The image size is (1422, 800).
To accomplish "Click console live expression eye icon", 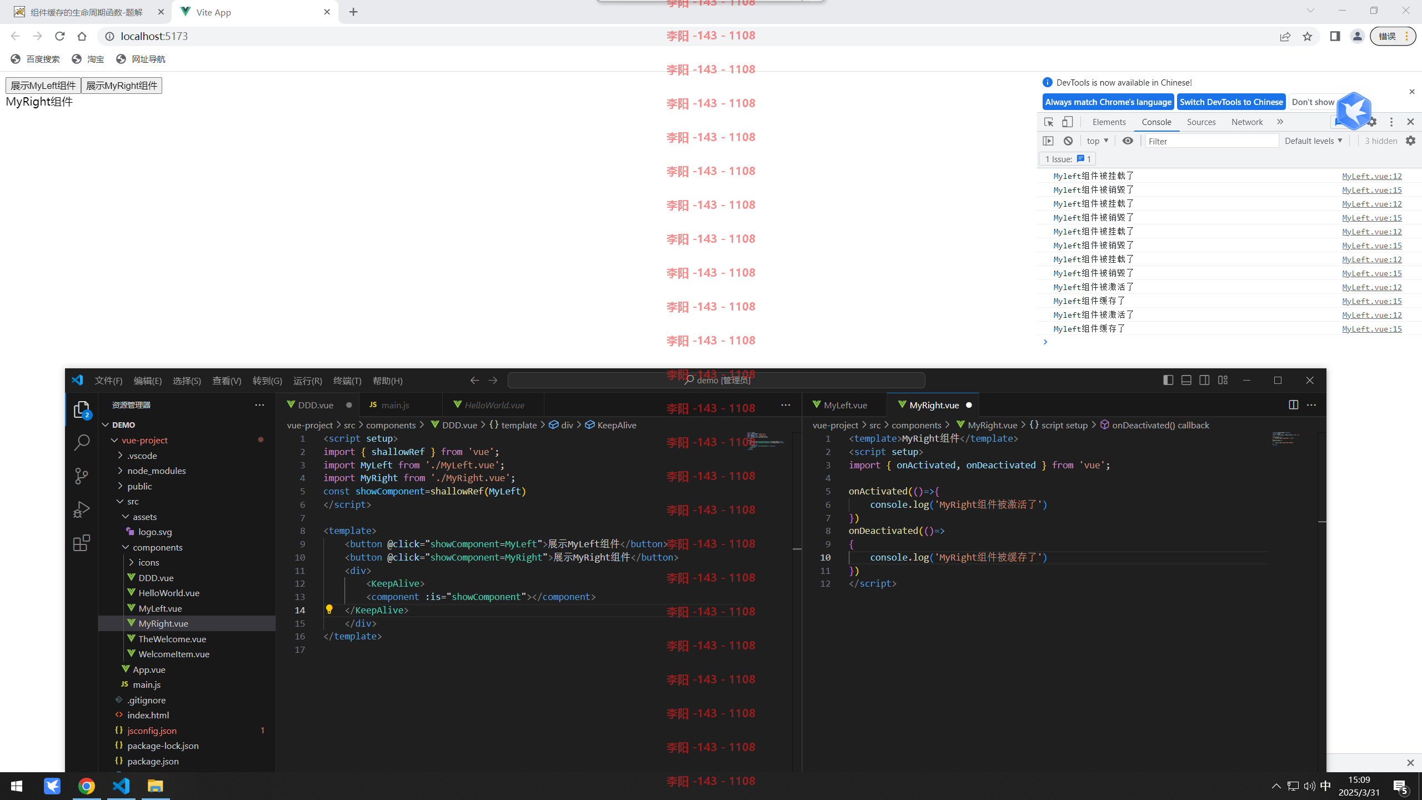I will click(1128, 141).
